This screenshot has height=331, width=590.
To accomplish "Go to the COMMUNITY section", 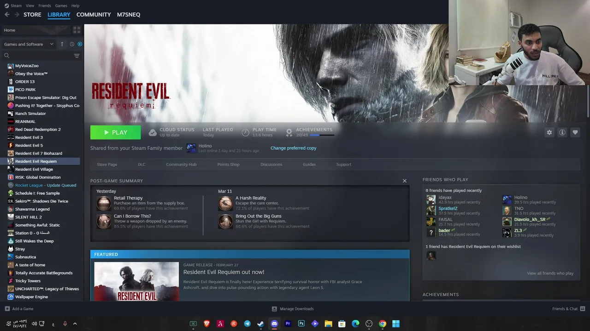I will coord(94,15).
